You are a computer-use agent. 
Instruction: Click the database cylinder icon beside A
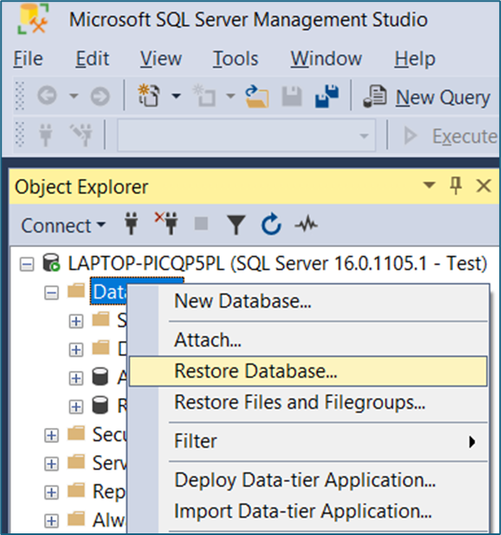(100, 377)
